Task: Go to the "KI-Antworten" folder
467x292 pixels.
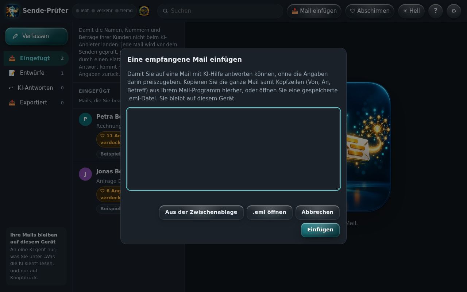Action: [36, 88]
